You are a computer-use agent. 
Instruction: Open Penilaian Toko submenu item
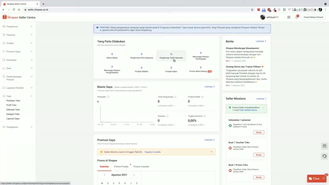(13, 101)
